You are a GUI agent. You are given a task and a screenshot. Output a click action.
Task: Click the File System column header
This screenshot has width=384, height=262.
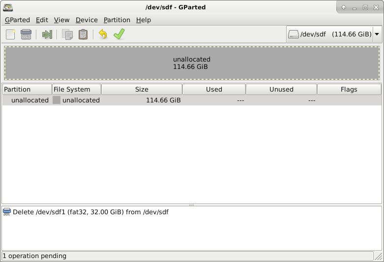pos(77,89)
